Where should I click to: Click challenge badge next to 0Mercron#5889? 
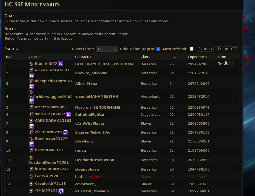click(31, 107)
